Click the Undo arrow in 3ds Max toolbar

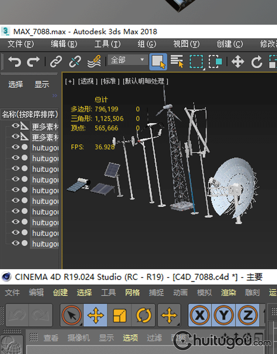[x=15, y=61]
